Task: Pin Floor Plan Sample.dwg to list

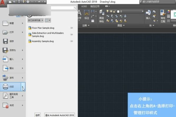Action: coord(72,28)
